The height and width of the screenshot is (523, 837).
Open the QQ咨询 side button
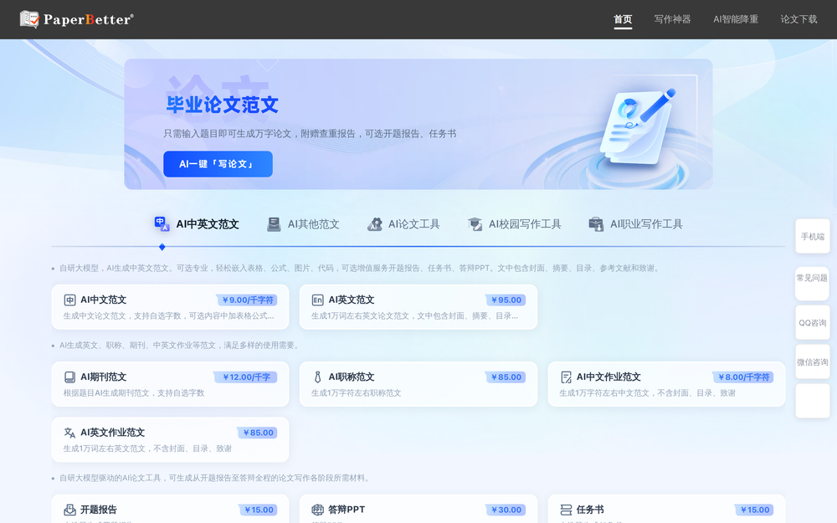[x=813, y=322]
